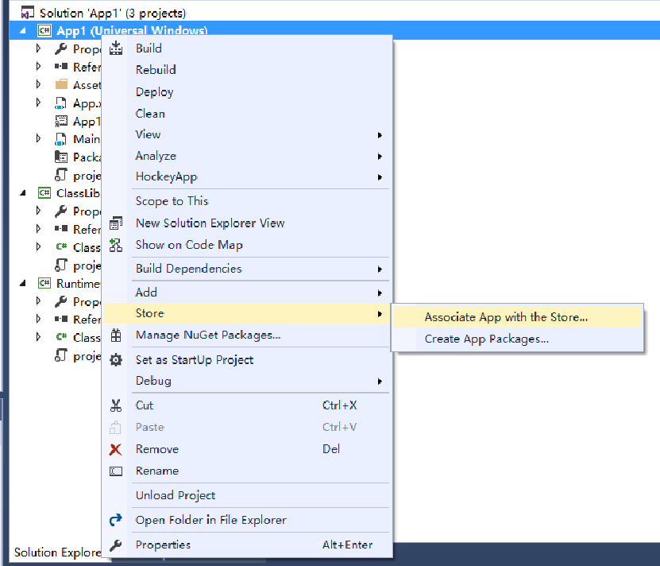Select Clean in the context menu
The height and width of the screenshot is (566, 660).
tap(249, 114)
